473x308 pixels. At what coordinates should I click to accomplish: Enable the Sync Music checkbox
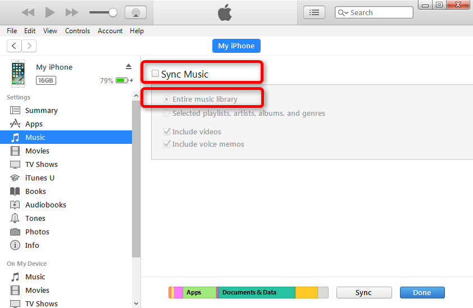tap(156, 74)
